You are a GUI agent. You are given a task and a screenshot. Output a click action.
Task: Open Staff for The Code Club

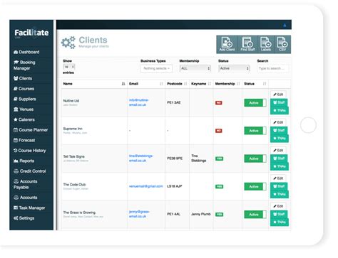pyautogui.click(x=279, y=186)
